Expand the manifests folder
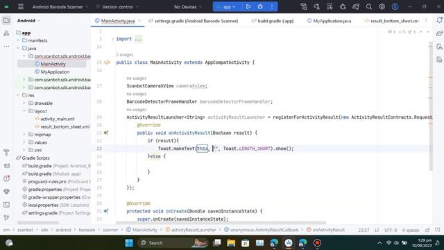444x250 pixels. coord(18,40)
